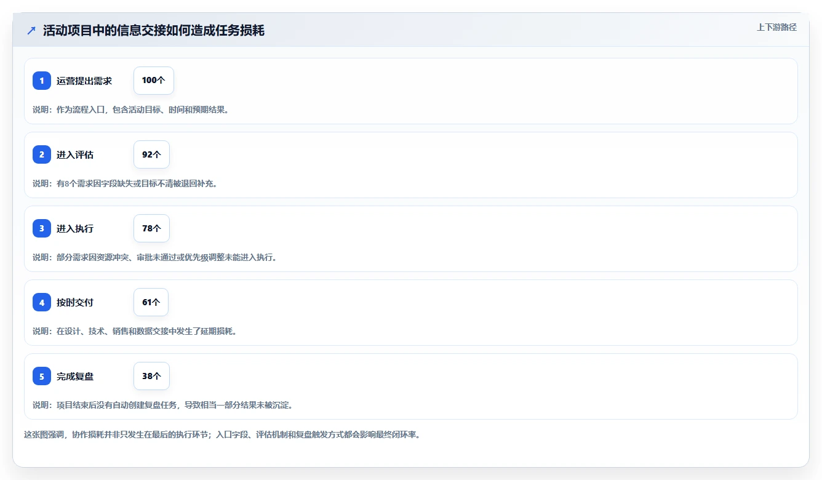The height and width of the screenshot is (480, 822).
Task: Click the 92个 value chip
Action: point(151,154)
